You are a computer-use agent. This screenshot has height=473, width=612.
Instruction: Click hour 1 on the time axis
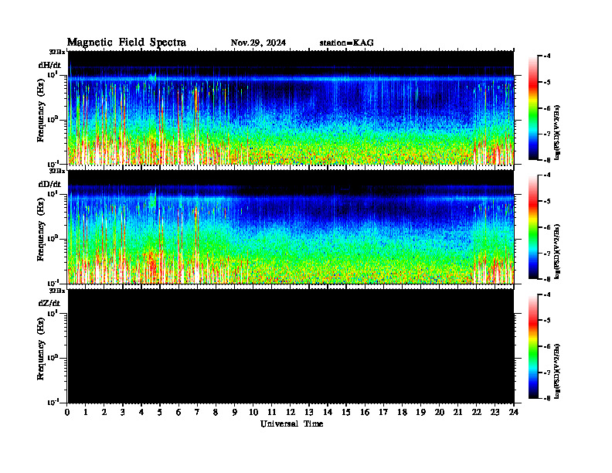click(86, 412)
